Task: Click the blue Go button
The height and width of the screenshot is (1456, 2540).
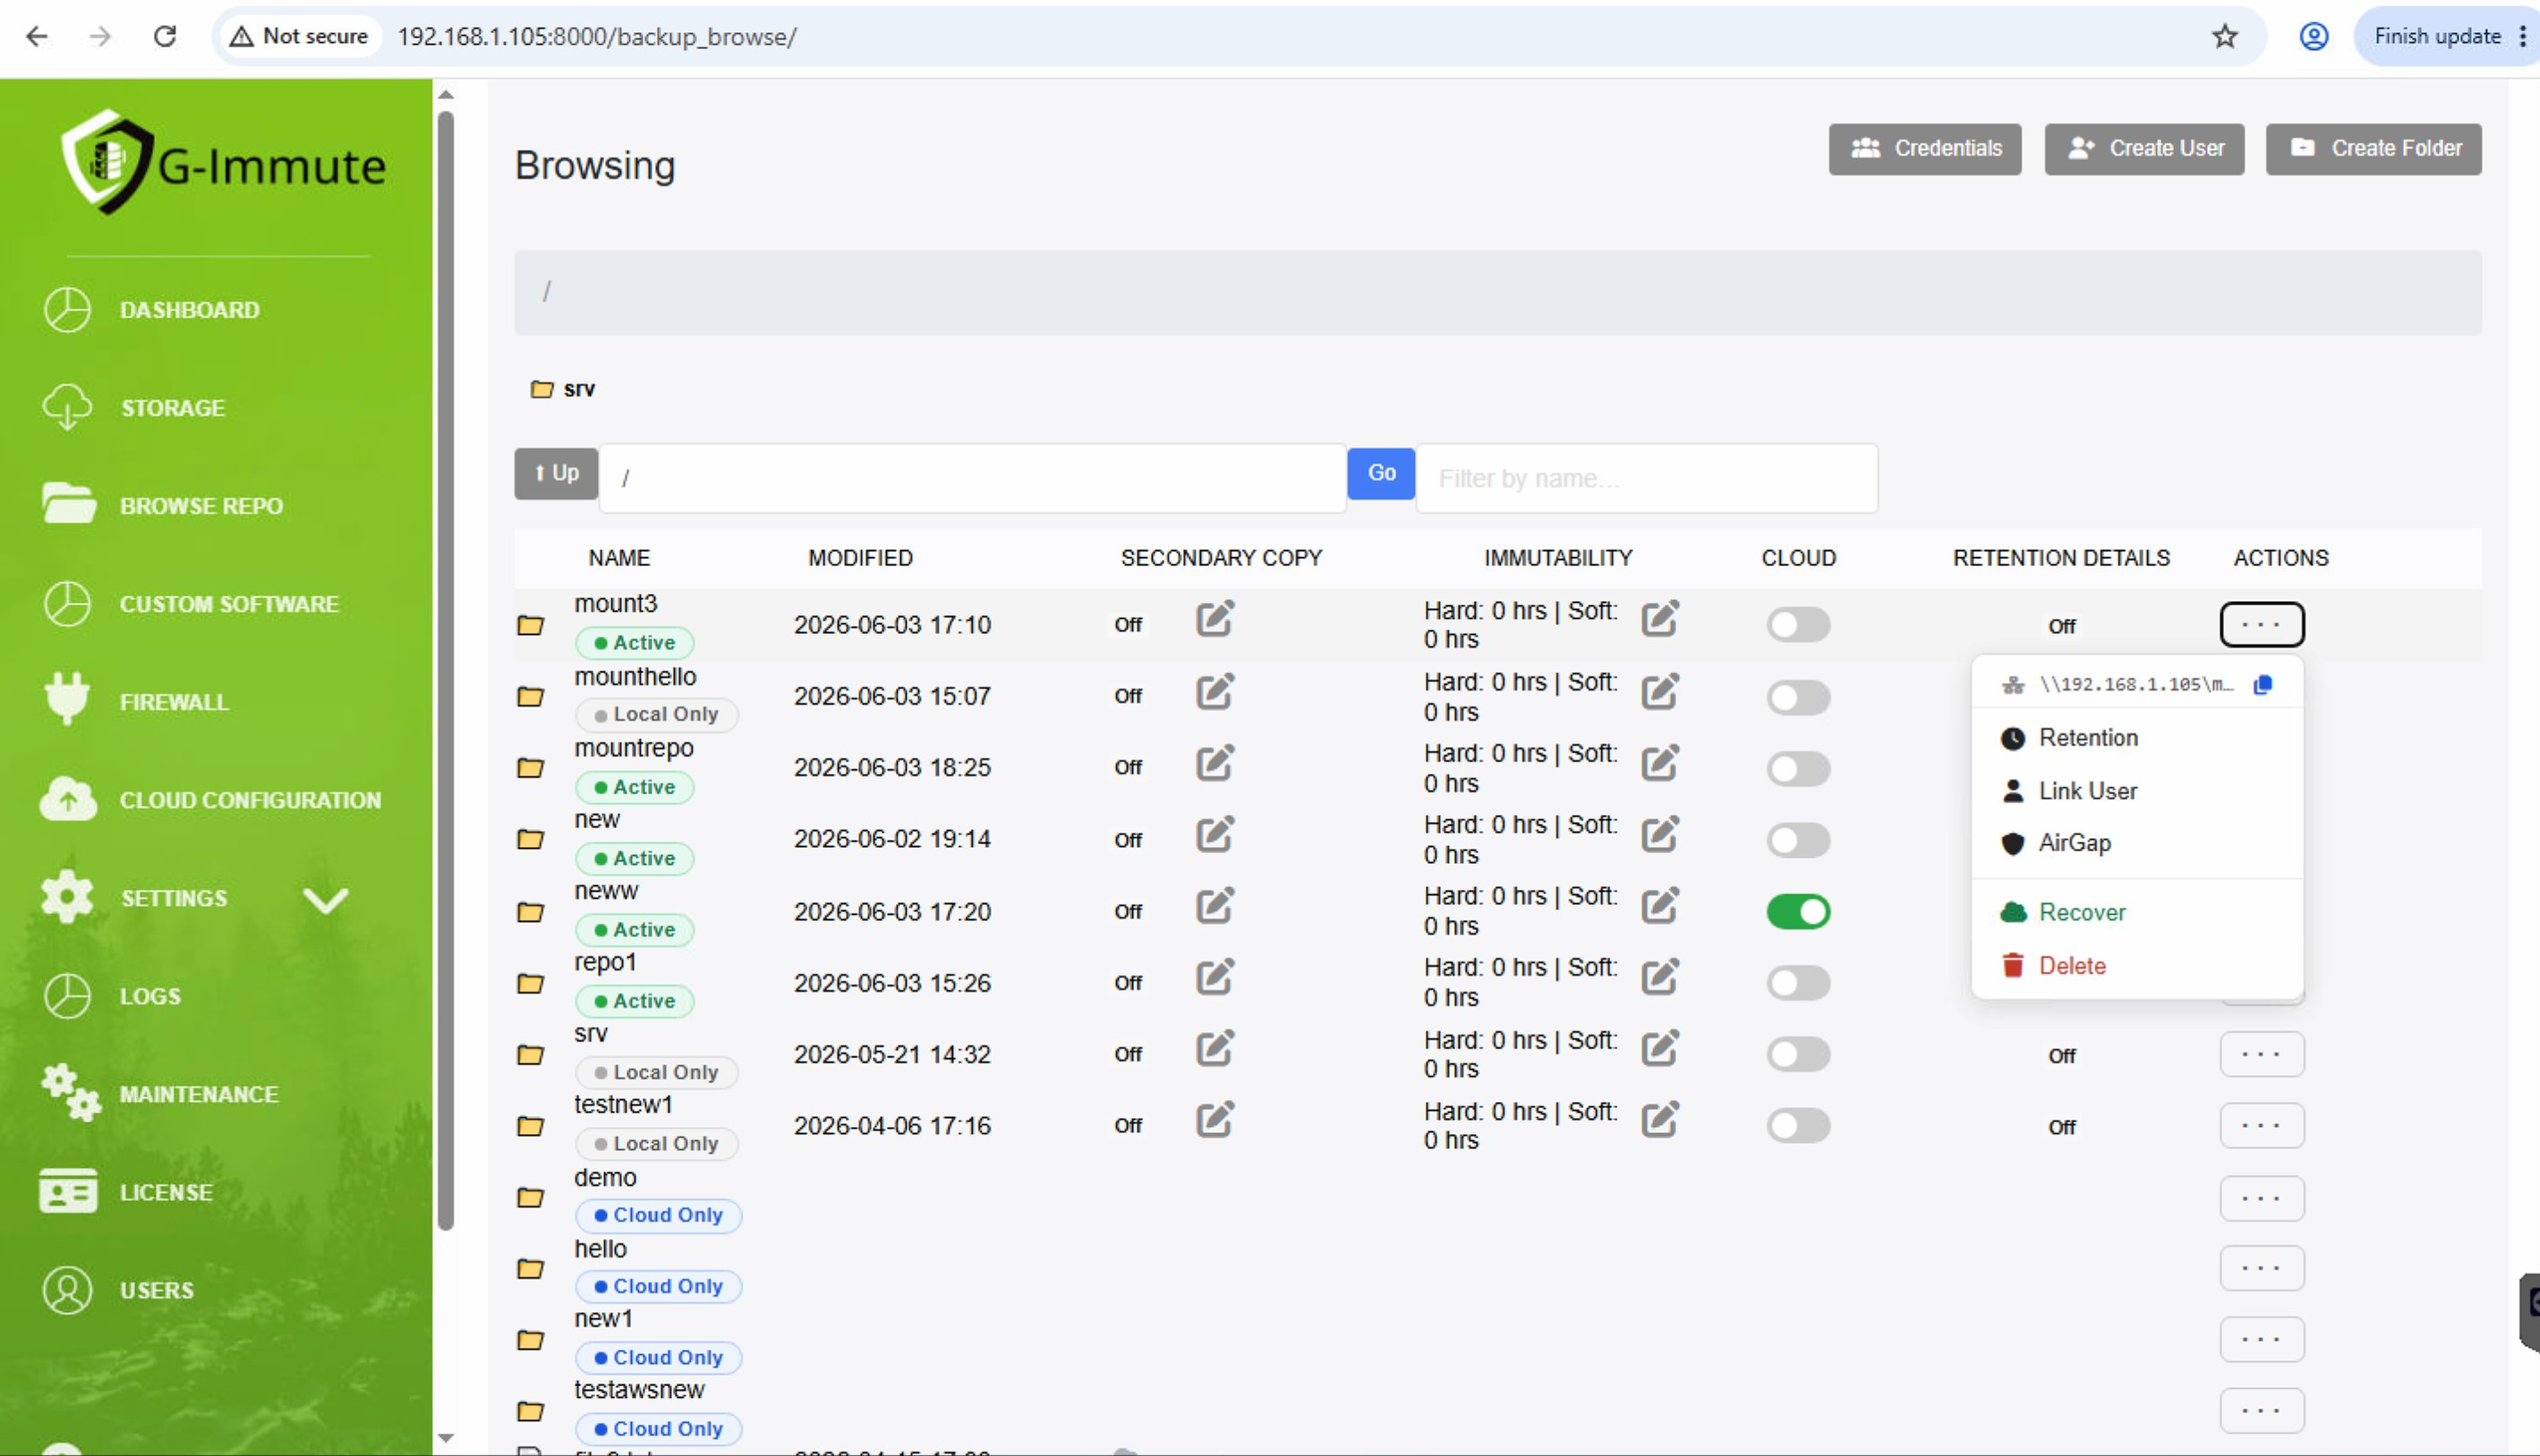Action: [1381, 473]
